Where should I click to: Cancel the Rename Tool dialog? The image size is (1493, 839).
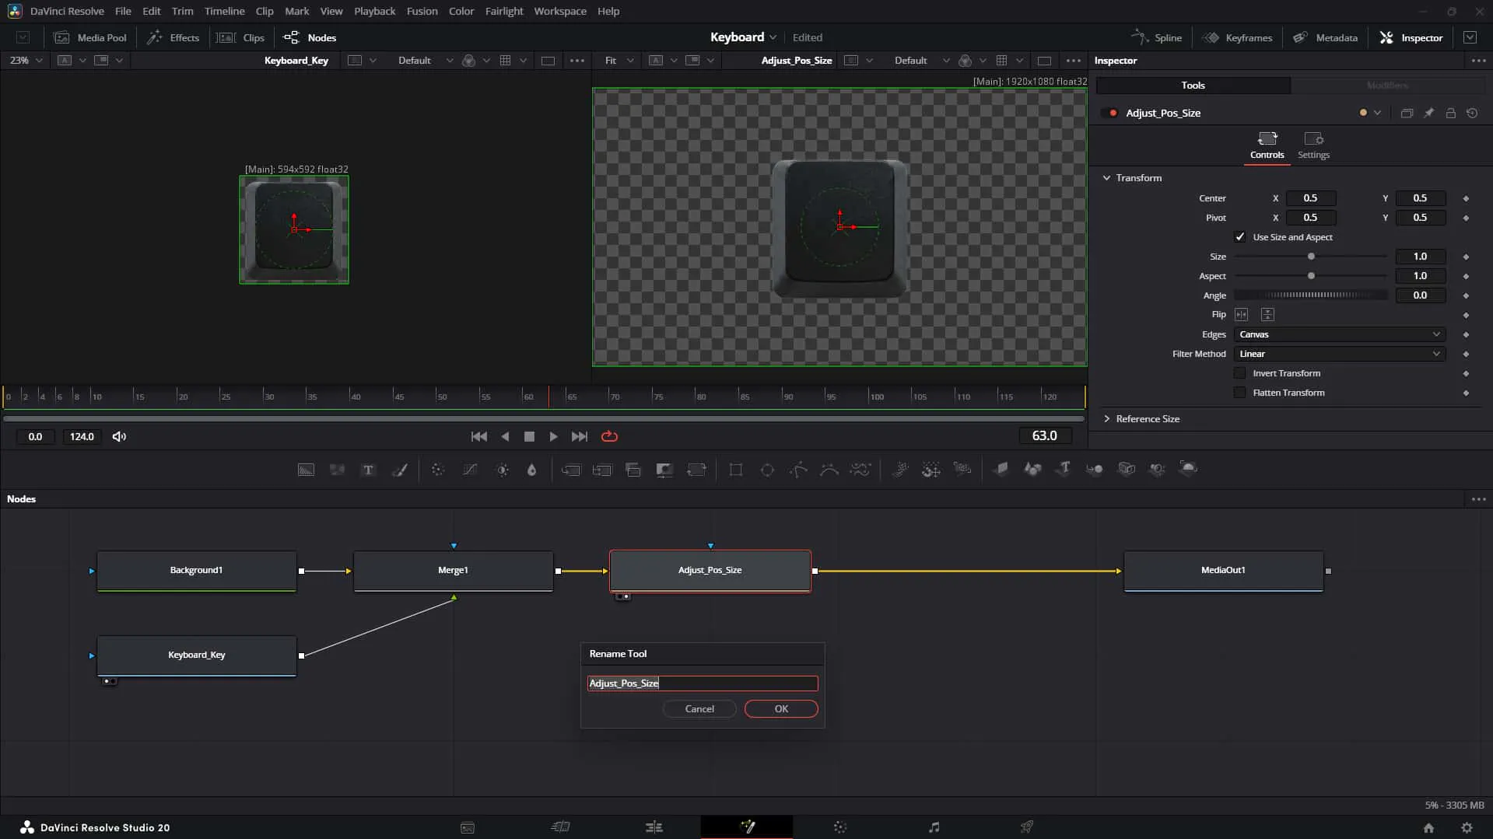[699, 708]
